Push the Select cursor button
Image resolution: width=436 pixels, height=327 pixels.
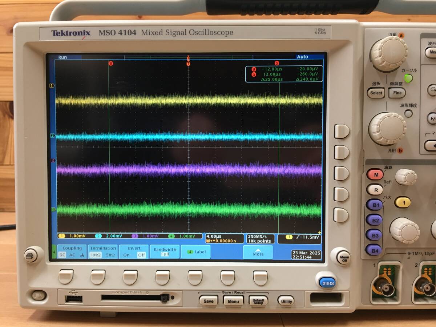click(x=376, y=93)
